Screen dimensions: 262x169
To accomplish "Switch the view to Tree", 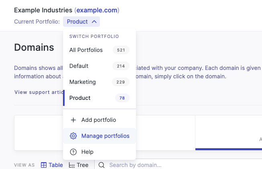I will [82, 165].
